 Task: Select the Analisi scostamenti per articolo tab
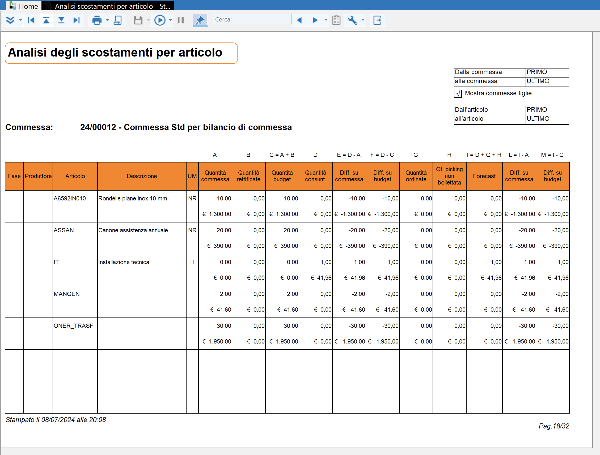pyautogui.click(x=108, y=6)
